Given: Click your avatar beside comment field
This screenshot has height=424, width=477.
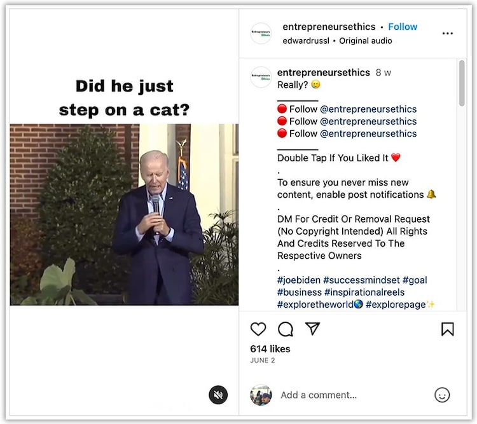Looking at the screenshot, I should tap(261, 395).
